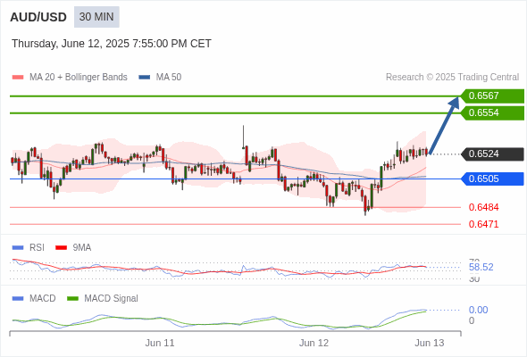
Task: Click the 0.6505 pivot price tag
Action: 492,178
